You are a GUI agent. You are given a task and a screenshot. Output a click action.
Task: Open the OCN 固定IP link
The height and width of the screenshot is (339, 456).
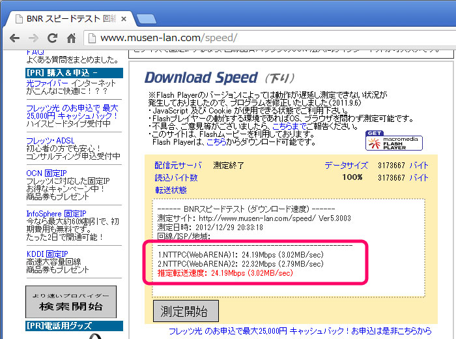click(46, 173)
